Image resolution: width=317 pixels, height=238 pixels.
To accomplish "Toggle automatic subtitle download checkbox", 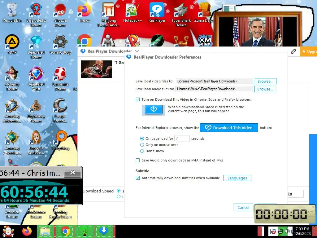I will 138,178.
